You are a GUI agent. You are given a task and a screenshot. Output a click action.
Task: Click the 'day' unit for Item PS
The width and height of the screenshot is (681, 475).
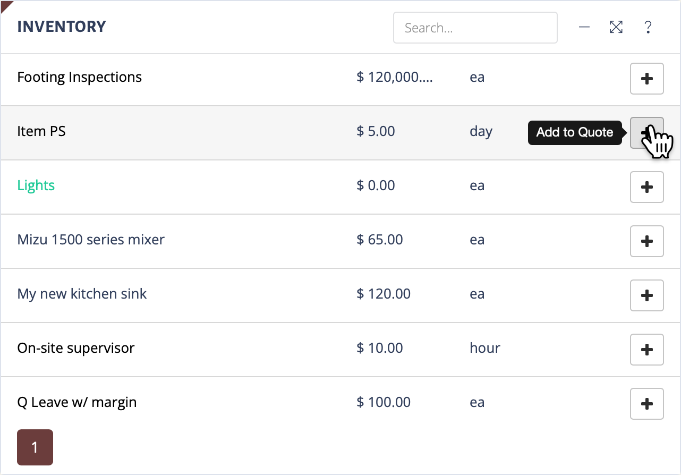(481, 132)
